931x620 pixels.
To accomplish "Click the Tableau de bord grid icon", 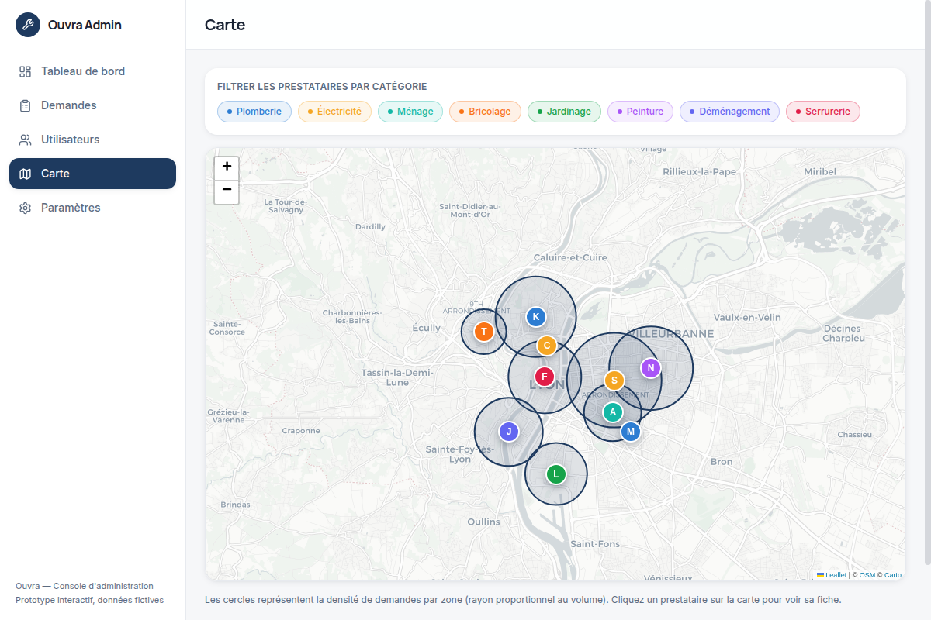I will coord(25,71).
